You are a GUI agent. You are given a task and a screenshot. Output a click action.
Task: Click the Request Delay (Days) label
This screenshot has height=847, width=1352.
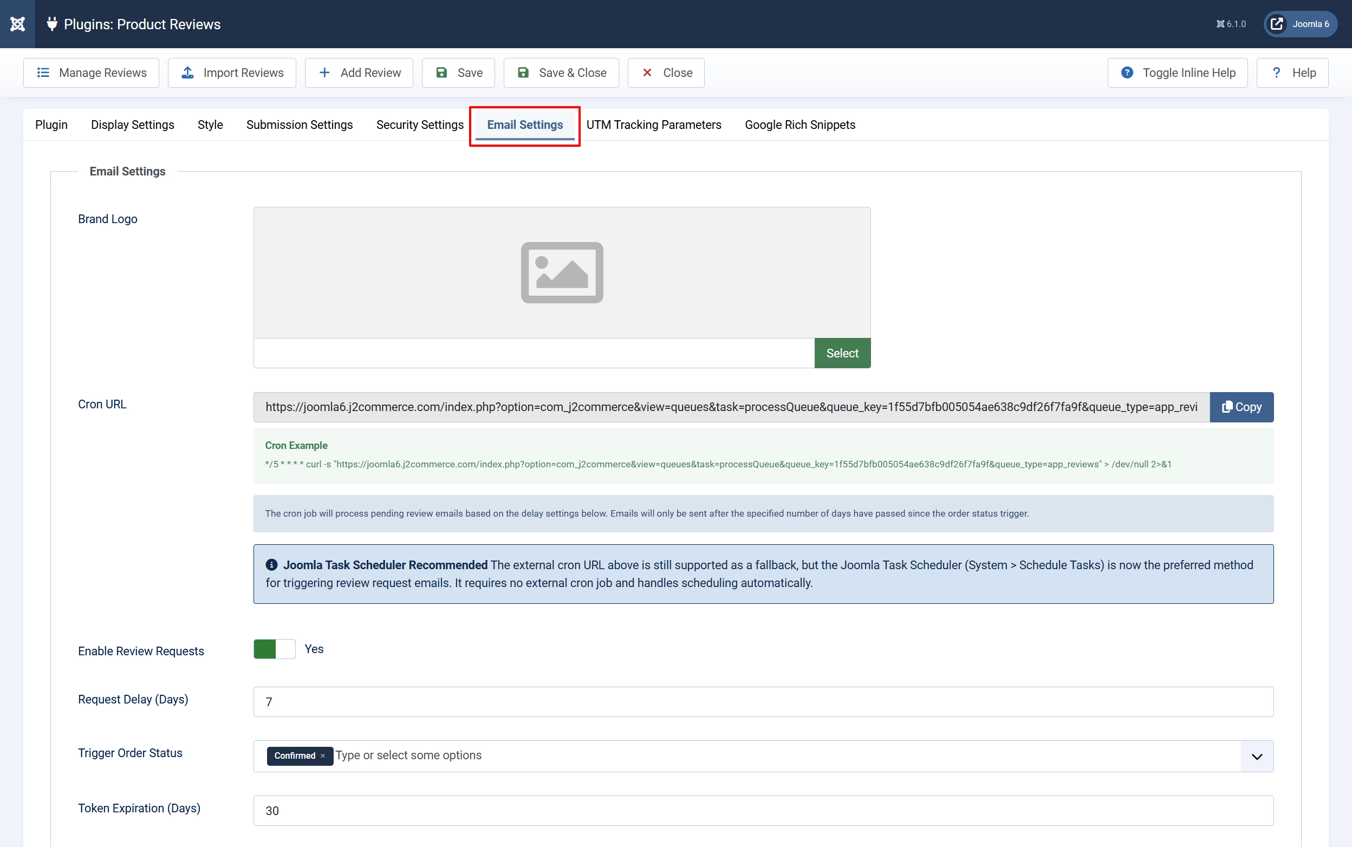click(x=133, y=699)
